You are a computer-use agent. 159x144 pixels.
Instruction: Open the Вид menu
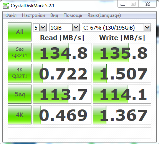point(54,15)
